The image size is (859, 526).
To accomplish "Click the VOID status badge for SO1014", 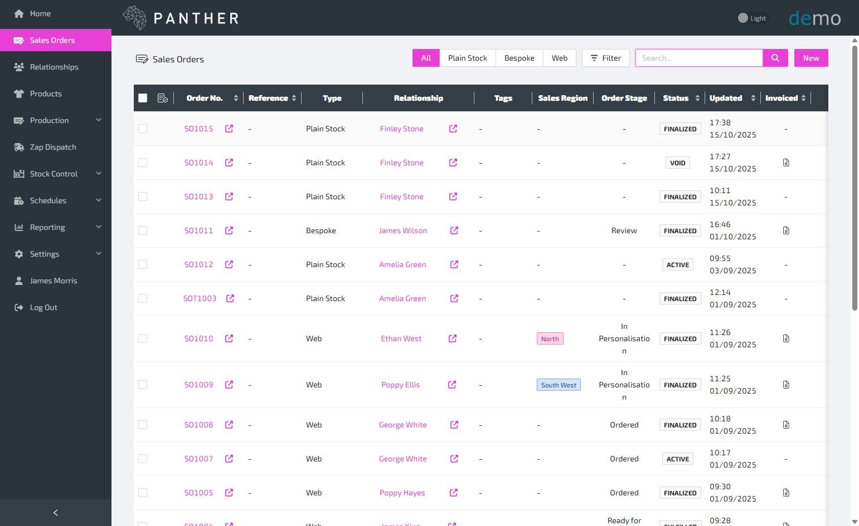I will [x=678, y=163].
